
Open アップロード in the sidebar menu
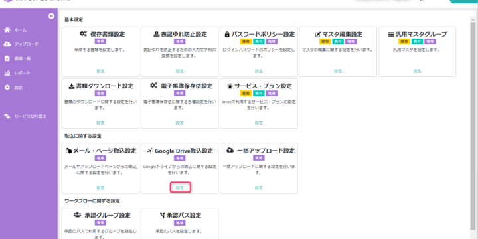coord(27,44)
